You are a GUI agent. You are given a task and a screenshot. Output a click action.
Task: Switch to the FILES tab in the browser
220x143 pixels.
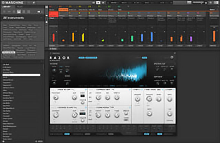point(19,6)
